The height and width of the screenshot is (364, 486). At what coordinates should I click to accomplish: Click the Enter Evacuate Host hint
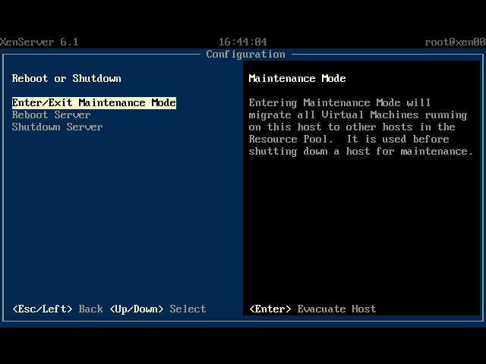click(312, 309)
